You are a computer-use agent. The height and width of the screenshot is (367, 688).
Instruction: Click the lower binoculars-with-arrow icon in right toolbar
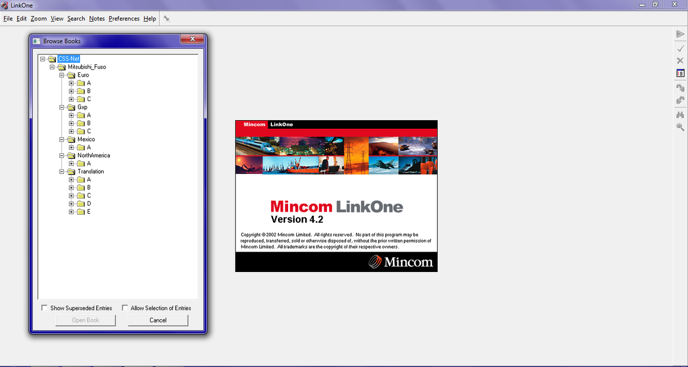680,100
